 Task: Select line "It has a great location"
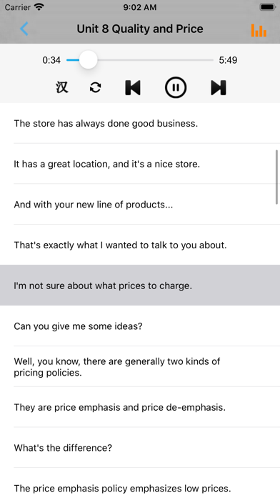140,164
